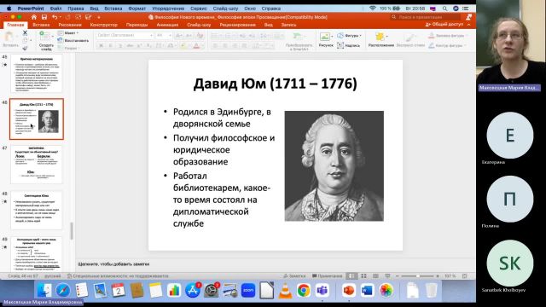Open Safari from the Dock
546x307 pixels.
pos(62,290)
